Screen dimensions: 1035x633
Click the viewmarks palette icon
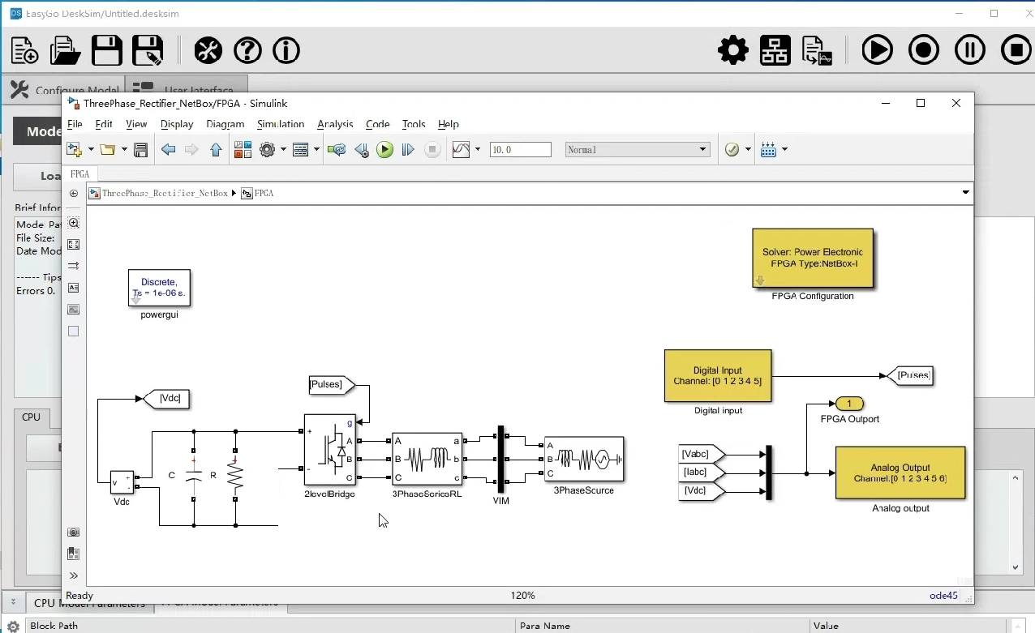pyautogui.click(x=74, y=554)
